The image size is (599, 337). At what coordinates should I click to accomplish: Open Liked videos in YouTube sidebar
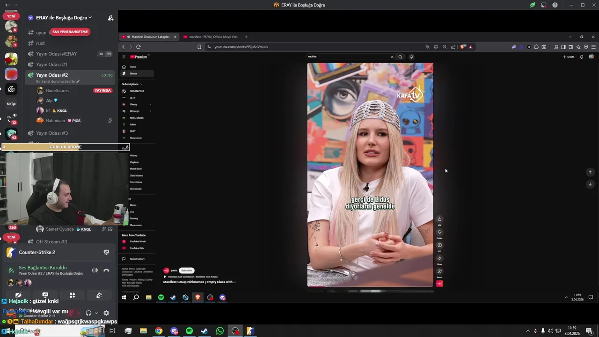[136, 176]
